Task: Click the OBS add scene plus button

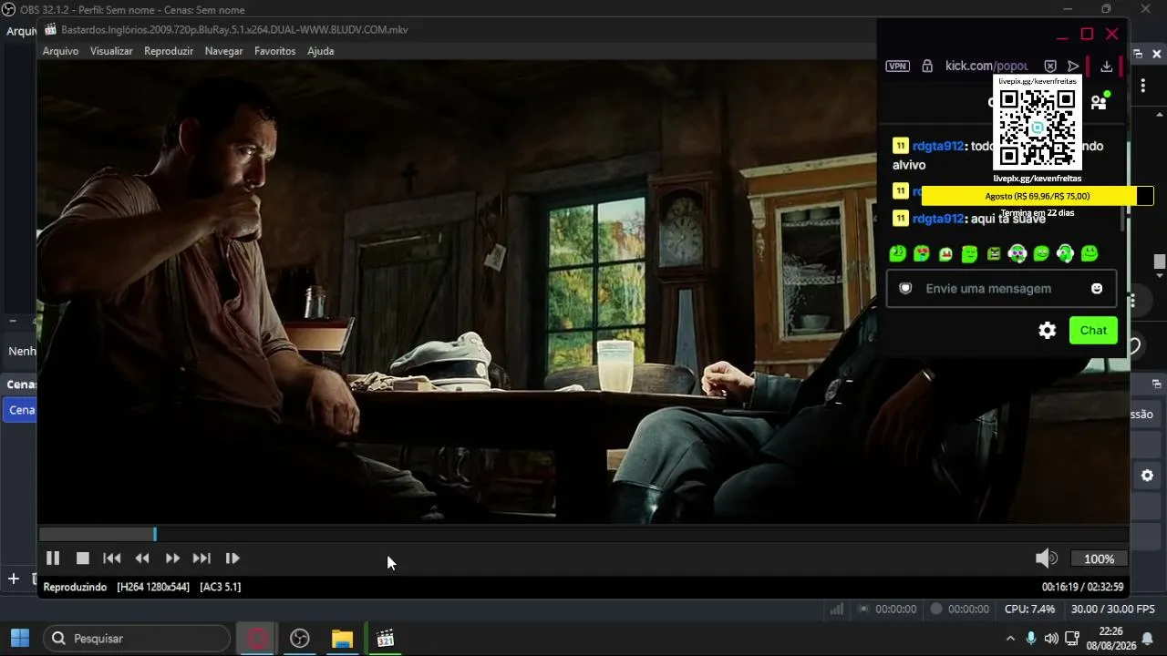Action: point(14,579)
